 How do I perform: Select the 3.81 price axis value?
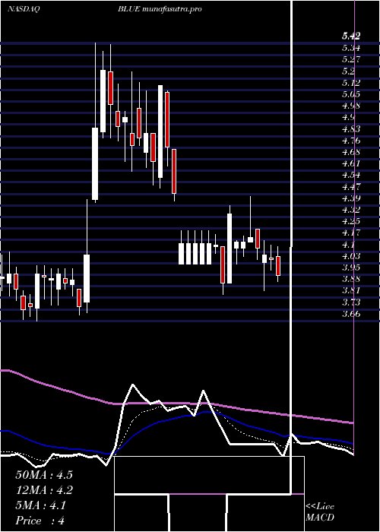tap(351, 290)
